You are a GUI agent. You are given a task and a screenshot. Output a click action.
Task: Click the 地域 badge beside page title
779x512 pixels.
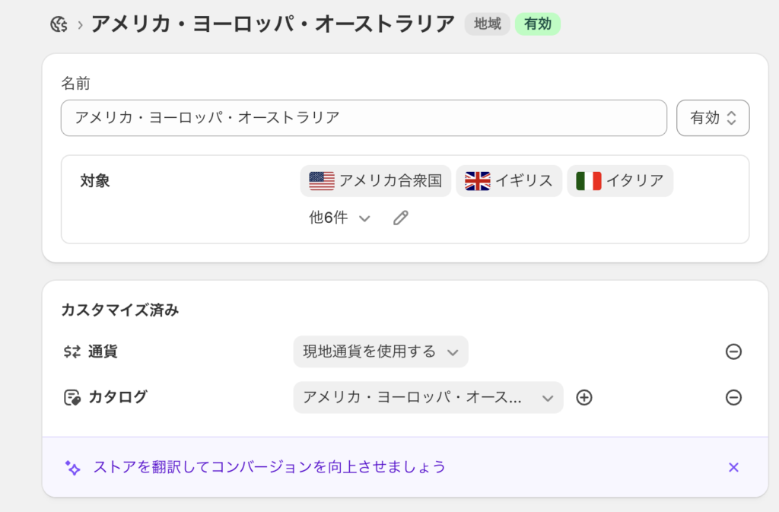(488, 24)
